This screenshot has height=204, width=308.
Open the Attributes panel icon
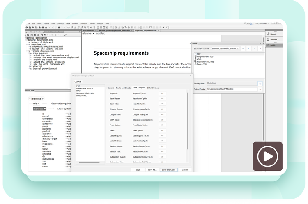(x=268, y=39)
